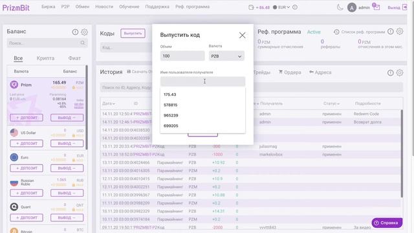
Task: Click the PrizmBit logo
Action: click(16, 7)
